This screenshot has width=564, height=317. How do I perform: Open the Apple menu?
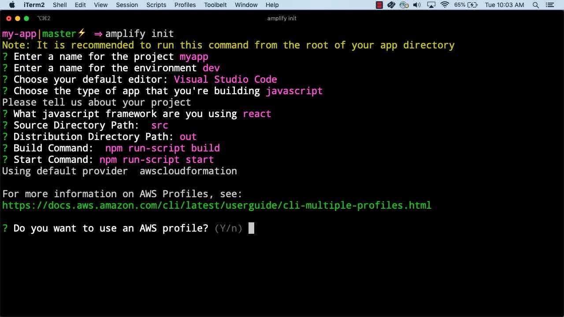tap(12, 5)
